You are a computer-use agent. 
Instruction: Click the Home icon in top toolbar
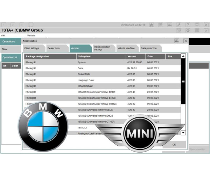point(152,25)
